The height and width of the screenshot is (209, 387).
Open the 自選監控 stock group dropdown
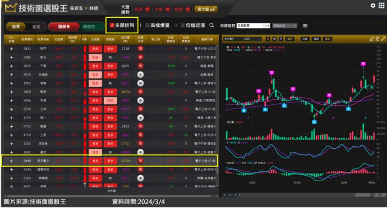pos(253,26)
